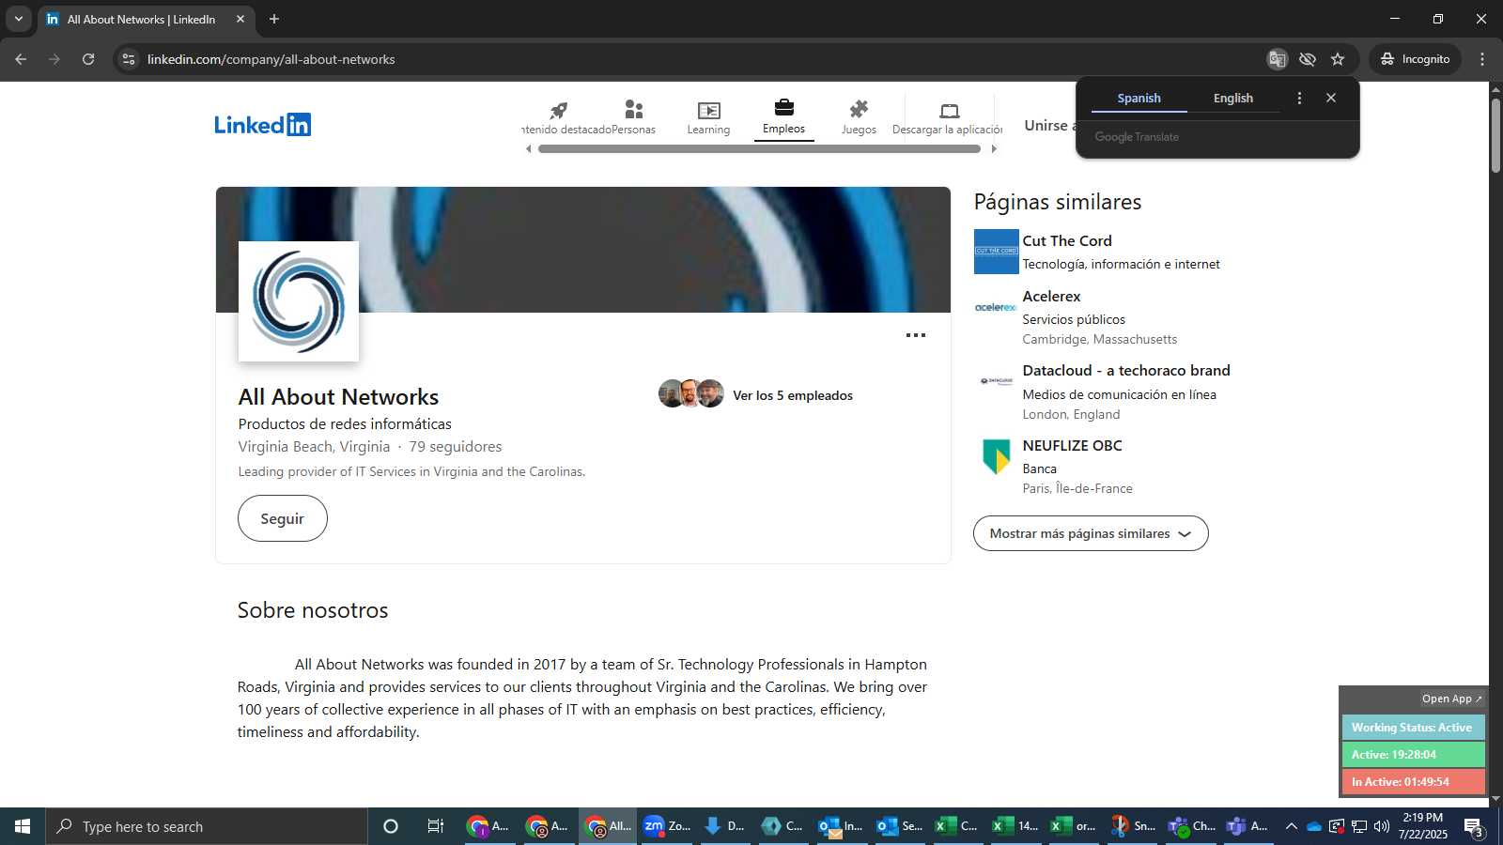Open the Cut The Cord similar page
1503x845 pixels.
tap(1067, 241)
